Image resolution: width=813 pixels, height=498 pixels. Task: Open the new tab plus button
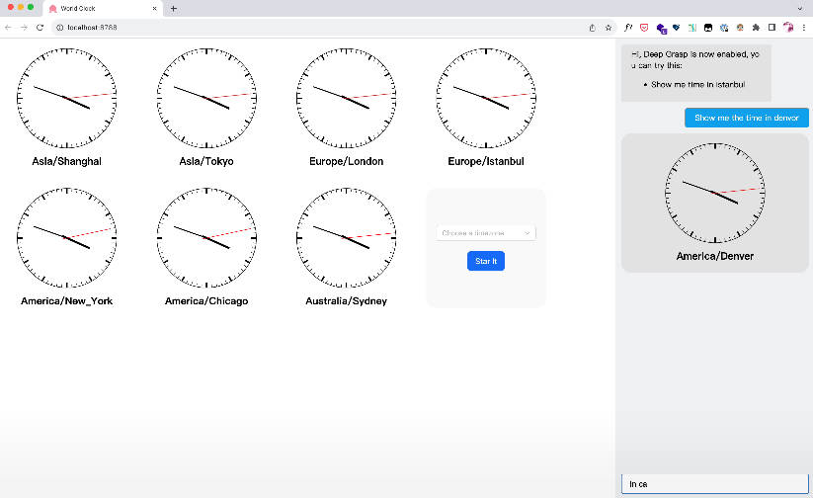pyautogui.click(x=174, y=8)
